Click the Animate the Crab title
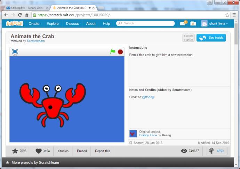Image resolution: width=240 pixels, height=169 pixels. click(x=32, y=36)
